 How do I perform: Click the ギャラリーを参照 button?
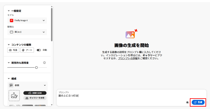point(35,98)
